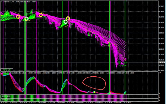Click the 100 level on oscillator scale
The image size is (166, 104).
(160, 73)
